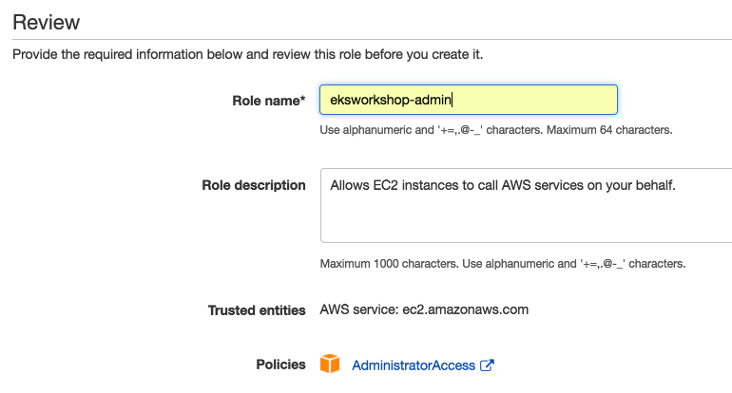Click the Review page heading
The image size is (732, 393).
coord(46,22)
